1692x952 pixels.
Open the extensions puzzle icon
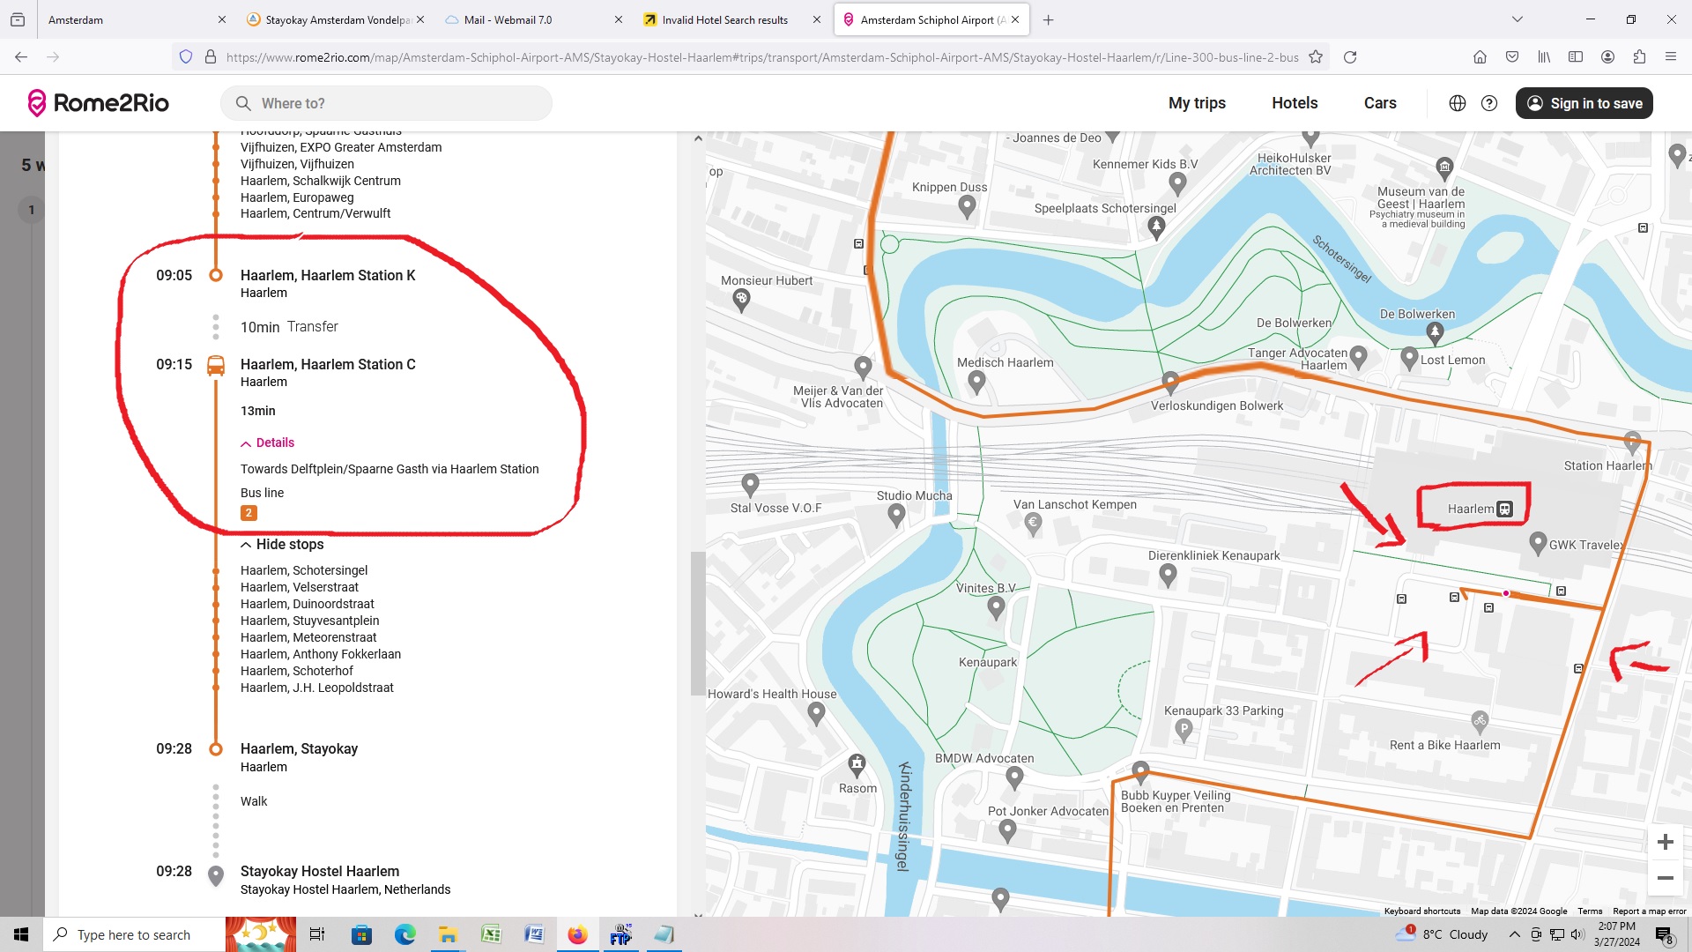pyautogui.click(x=1639, y=57)
